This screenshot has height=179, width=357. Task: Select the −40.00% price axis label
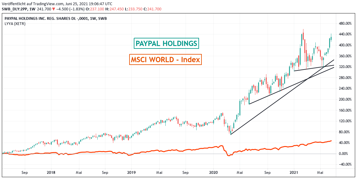click(345, 164)
